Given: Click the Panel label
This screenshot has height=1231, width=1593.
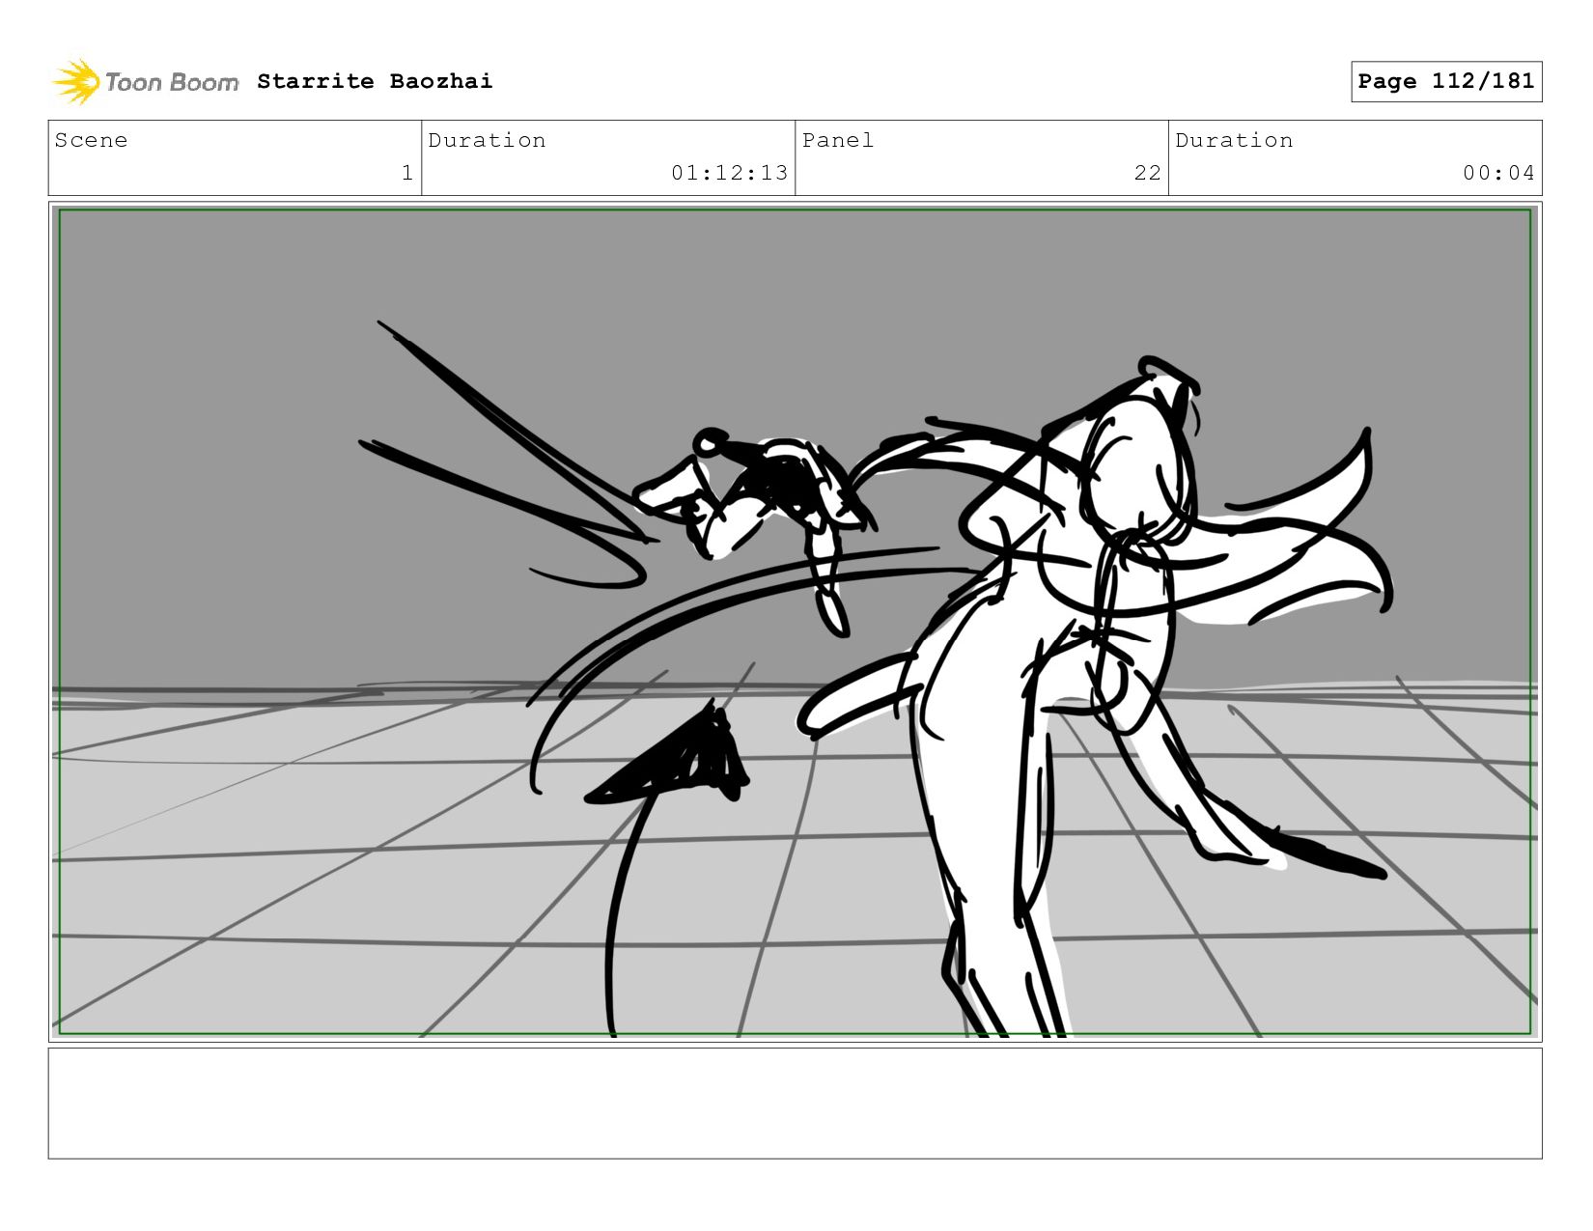Looking at the screenshot, I should pyautogui.click(x=838, y=140).
